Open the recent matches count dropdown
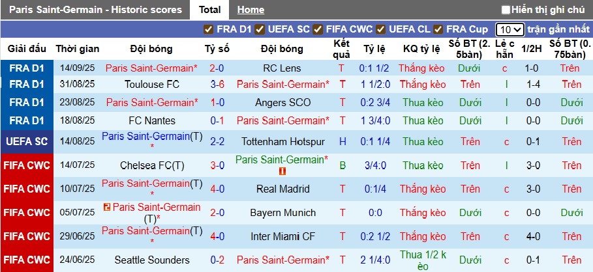Screen dimensions: 593x272 tap(509, 29)
